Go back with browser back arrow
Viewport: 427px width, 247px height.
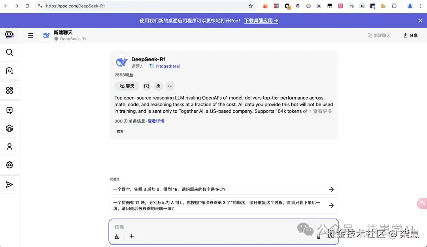pyautogui.click(x=6, y=6)
